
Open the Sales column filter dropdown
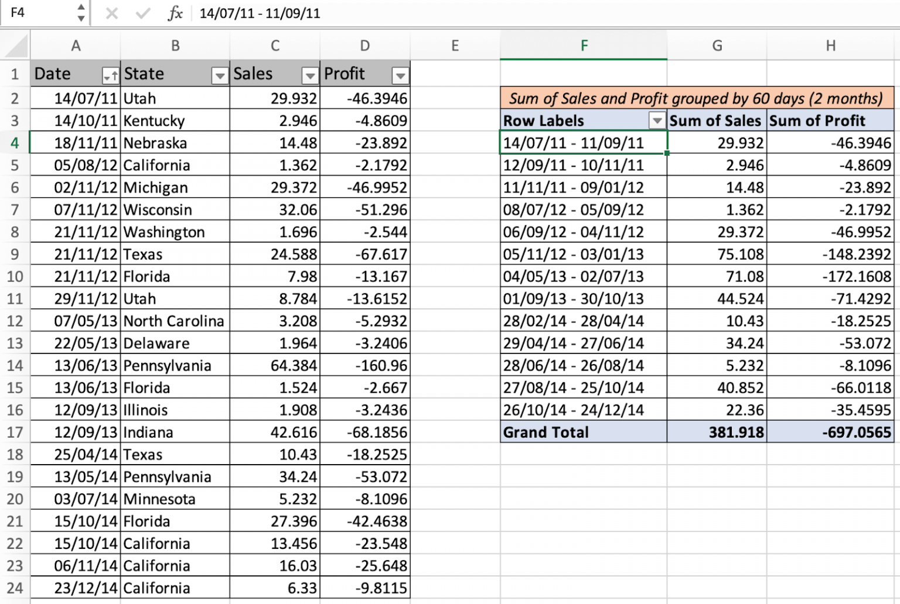(309, 76)
